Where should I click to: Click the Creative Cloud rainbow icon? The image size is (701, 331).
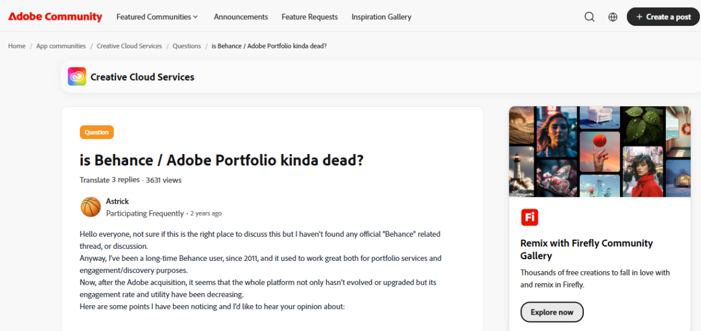coord(77,76)
